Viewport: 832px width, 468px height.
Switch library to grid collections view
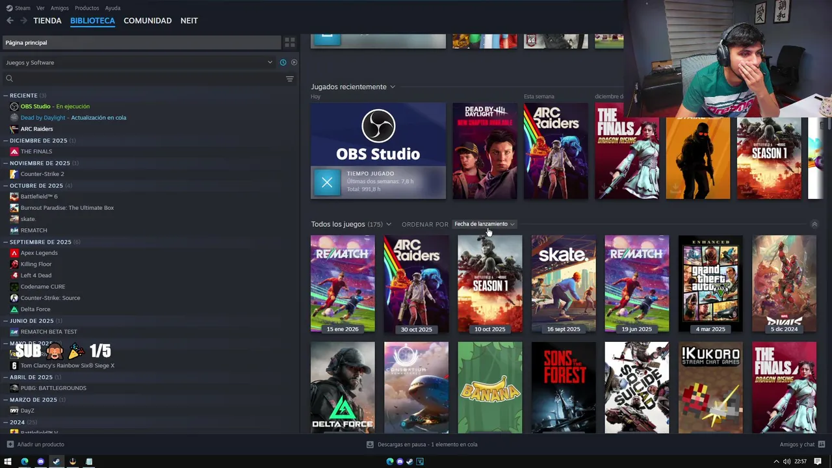click(290, 42)
